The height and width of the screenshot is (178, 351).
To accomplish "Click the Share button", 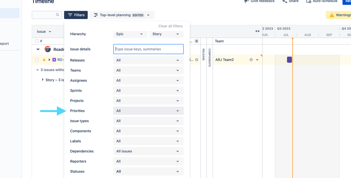I will (x=290, y=1).
